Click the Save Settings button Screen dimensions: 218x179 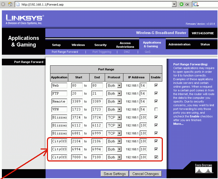[x=114, y=174]
